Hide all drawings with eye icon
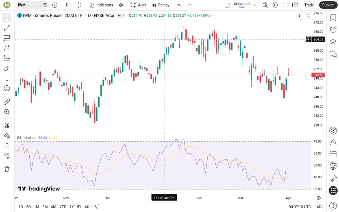Viewport: 339px width, 212px height. [x=7, y=155]
